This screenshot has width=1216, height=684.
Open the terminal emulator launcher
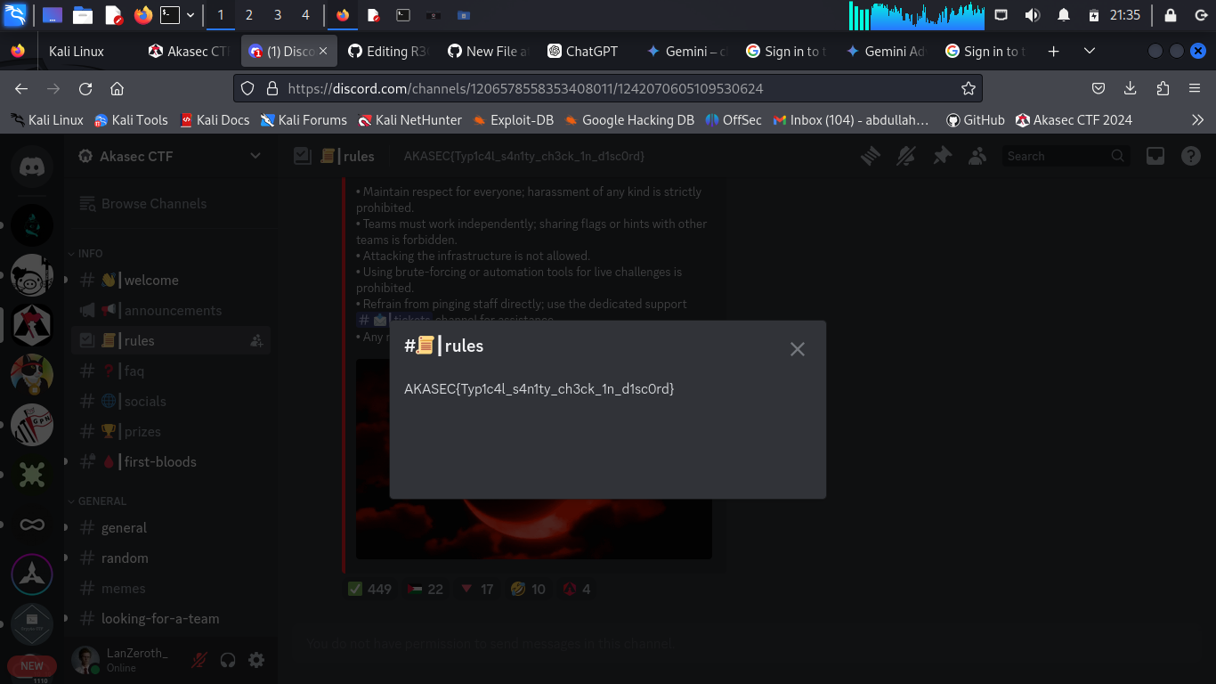point(170,15)
